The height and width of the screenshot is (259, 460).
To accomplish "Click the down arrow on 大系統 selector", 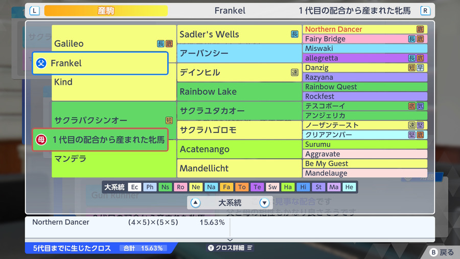I will coord(264,203).
